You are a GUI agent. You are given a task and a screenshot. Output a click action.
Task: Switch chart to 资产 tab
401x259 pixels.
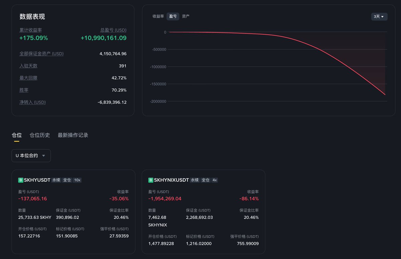coord(186,16)
